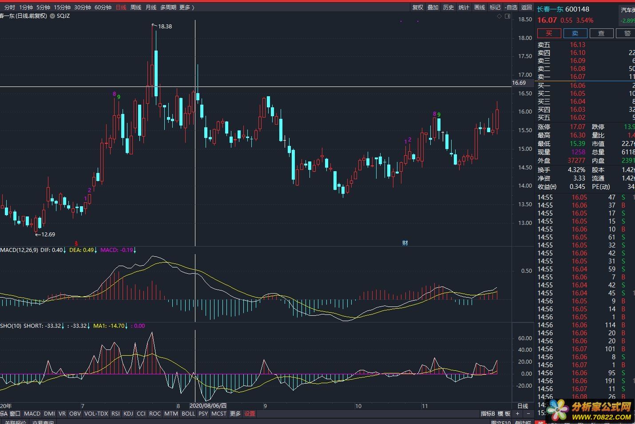Select the MTM indicator tab
Screen dimensions: 635x424
[171, 413]
